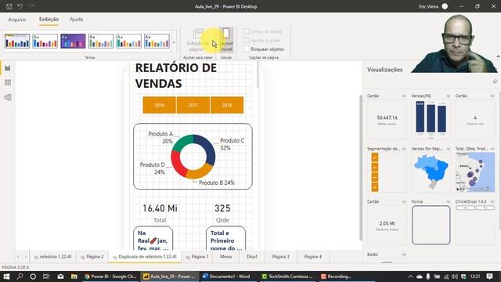Filter by 2018 year slicer button
501x282 pixels.
click(x=227, y=105)
